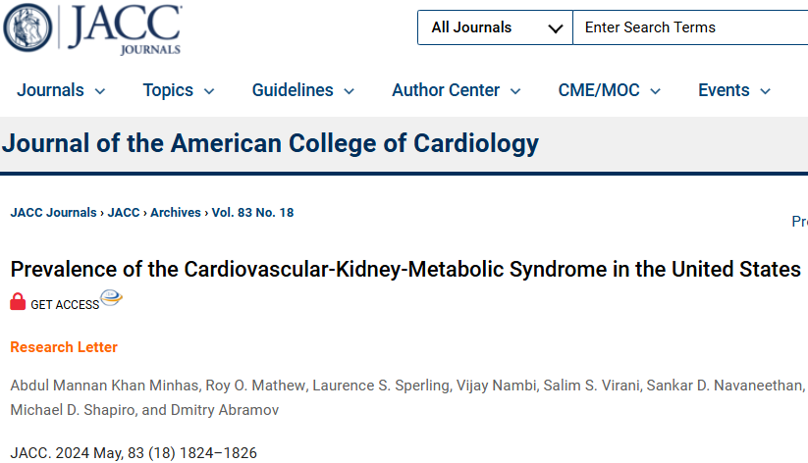Expand the Topics menu

pos(179,90)
